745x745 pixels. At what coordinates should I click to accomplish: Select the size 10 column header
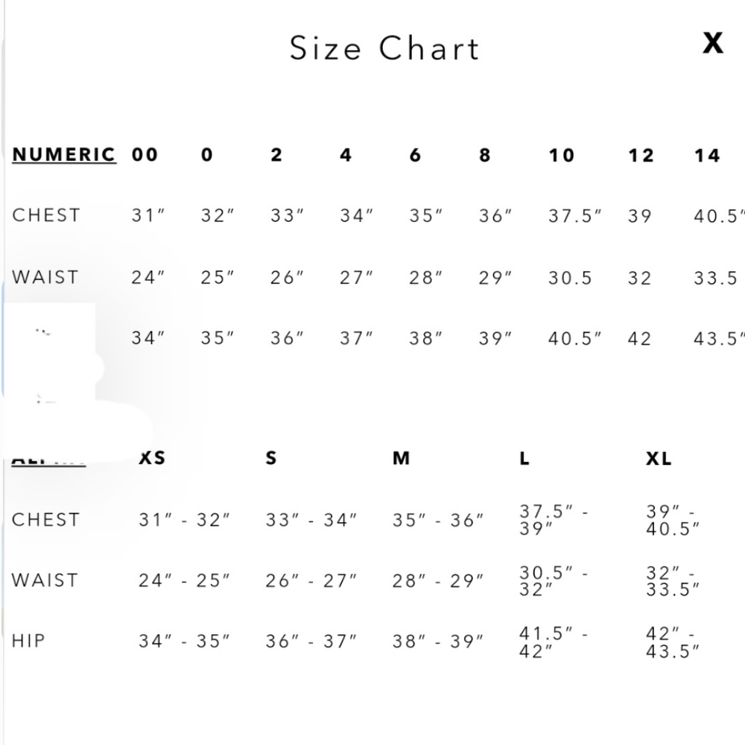[561, 156]
